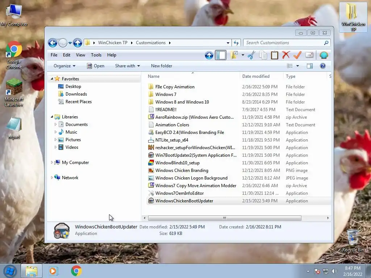Open the Help menu
This screenshot has width=371, height=278.
(112, 55)
